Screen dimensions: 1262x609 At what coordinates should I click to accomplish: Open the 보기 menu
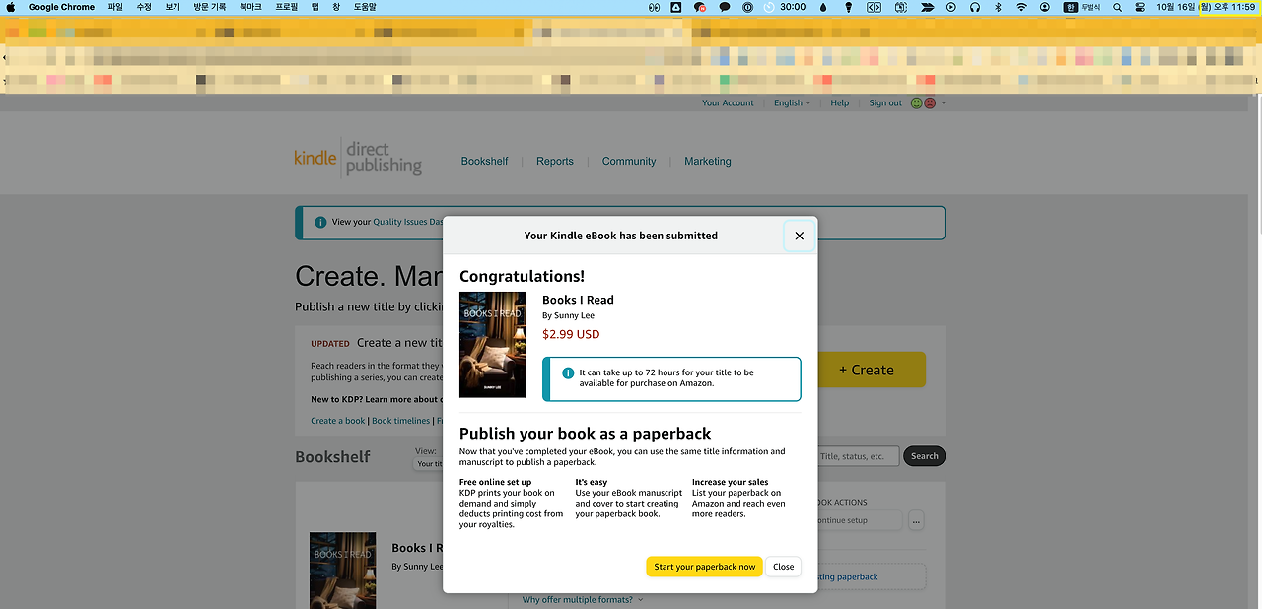[173, 7]
